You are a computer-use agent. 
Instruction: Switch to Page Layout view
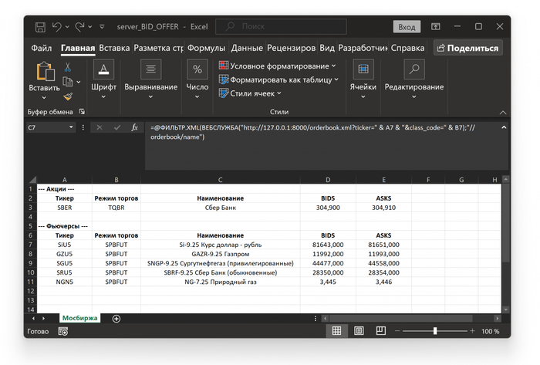(x=360, y=331)
